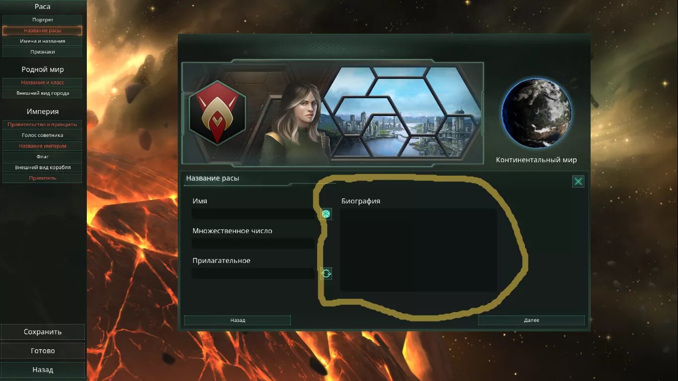Select Признаки in the sidebar

43,52
